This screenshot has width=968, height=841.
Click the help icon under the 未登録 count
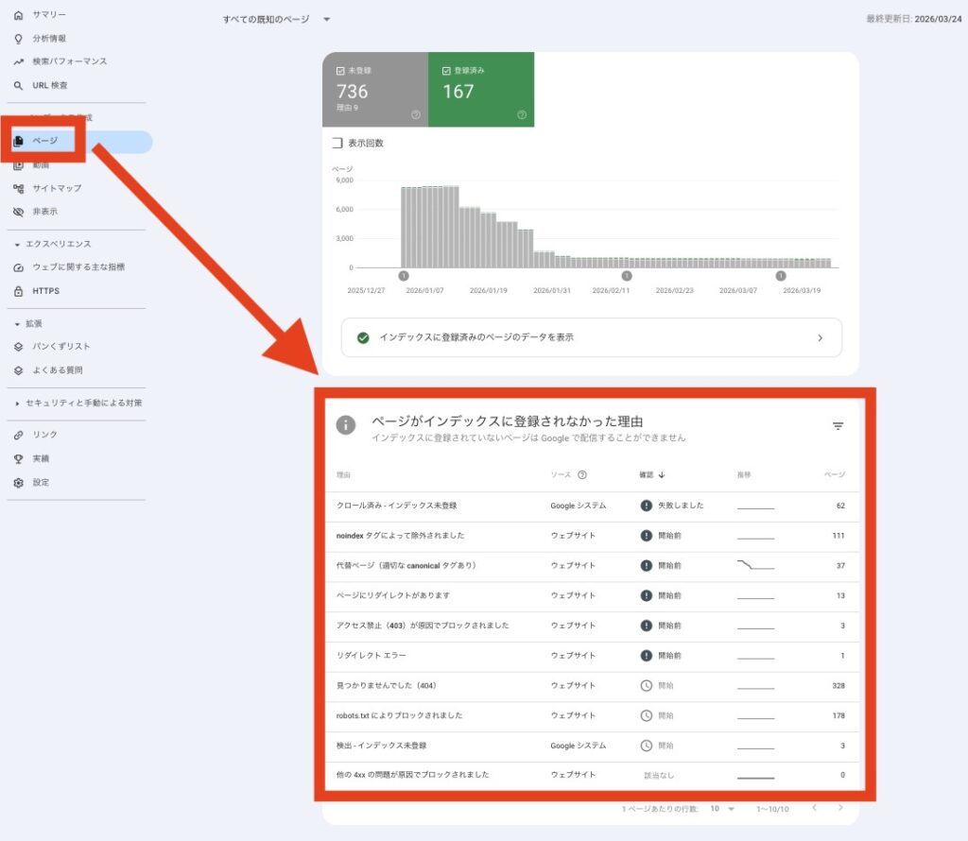pos(416,116)
